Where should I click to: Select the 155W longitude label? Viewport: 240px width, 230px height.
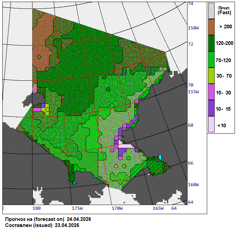pos(193,92)
